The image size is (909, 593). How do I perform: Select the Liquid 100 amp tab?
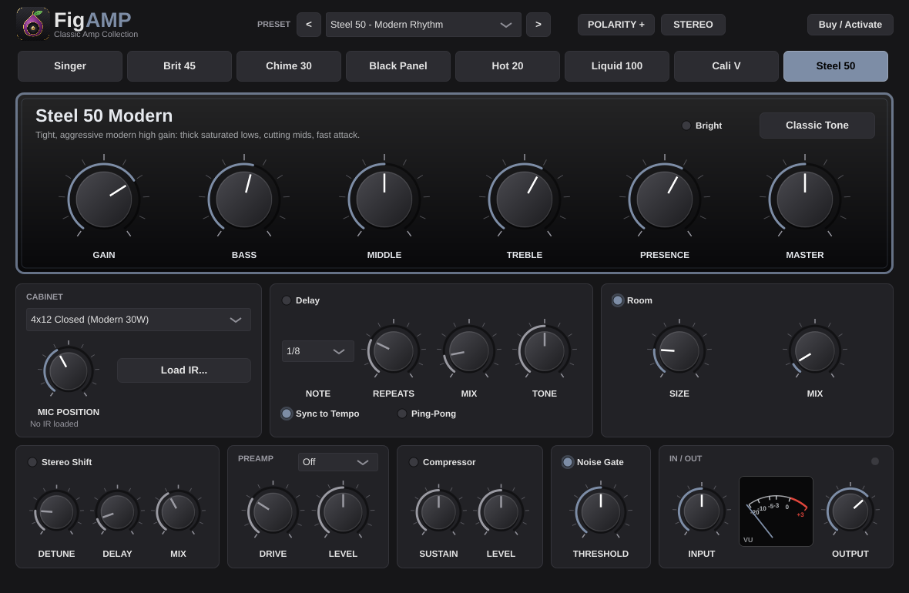[x=617, y=66]
